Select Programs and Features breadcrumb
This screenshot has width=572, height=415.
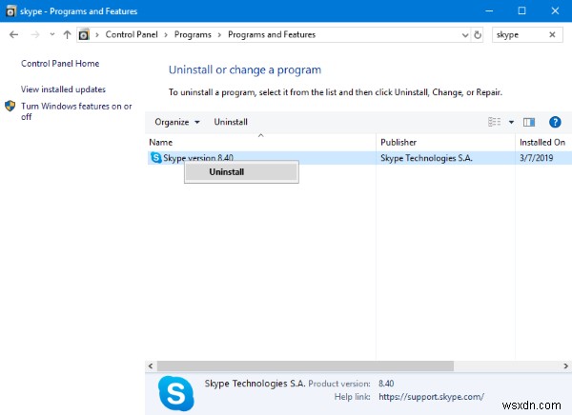tap(272, 34)
